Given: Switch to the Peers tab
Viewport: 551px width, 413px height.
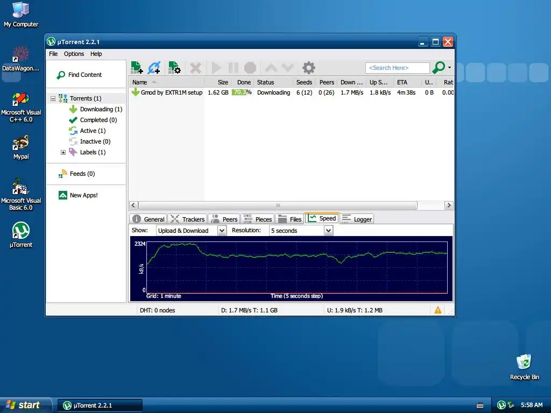Looking at the screenshot, I should tap(224, 219).
